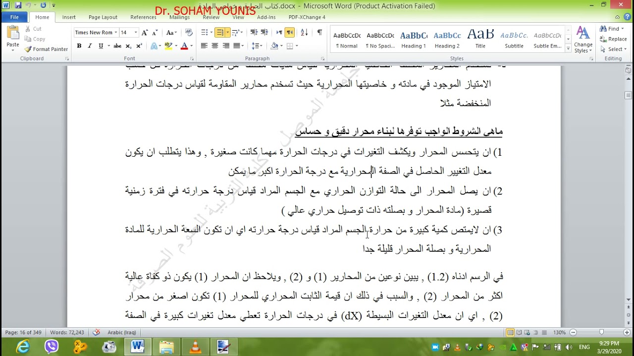Set right-to-left text direction
The width and height of the screenshot is (634, 356).
(290, 33)
